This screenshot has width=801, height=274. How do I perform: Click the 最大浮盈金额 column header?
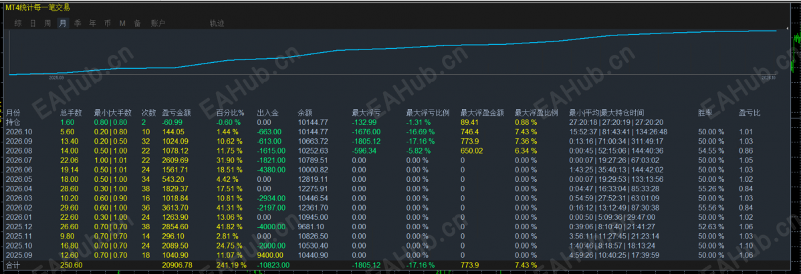click(x=482, y=113)
